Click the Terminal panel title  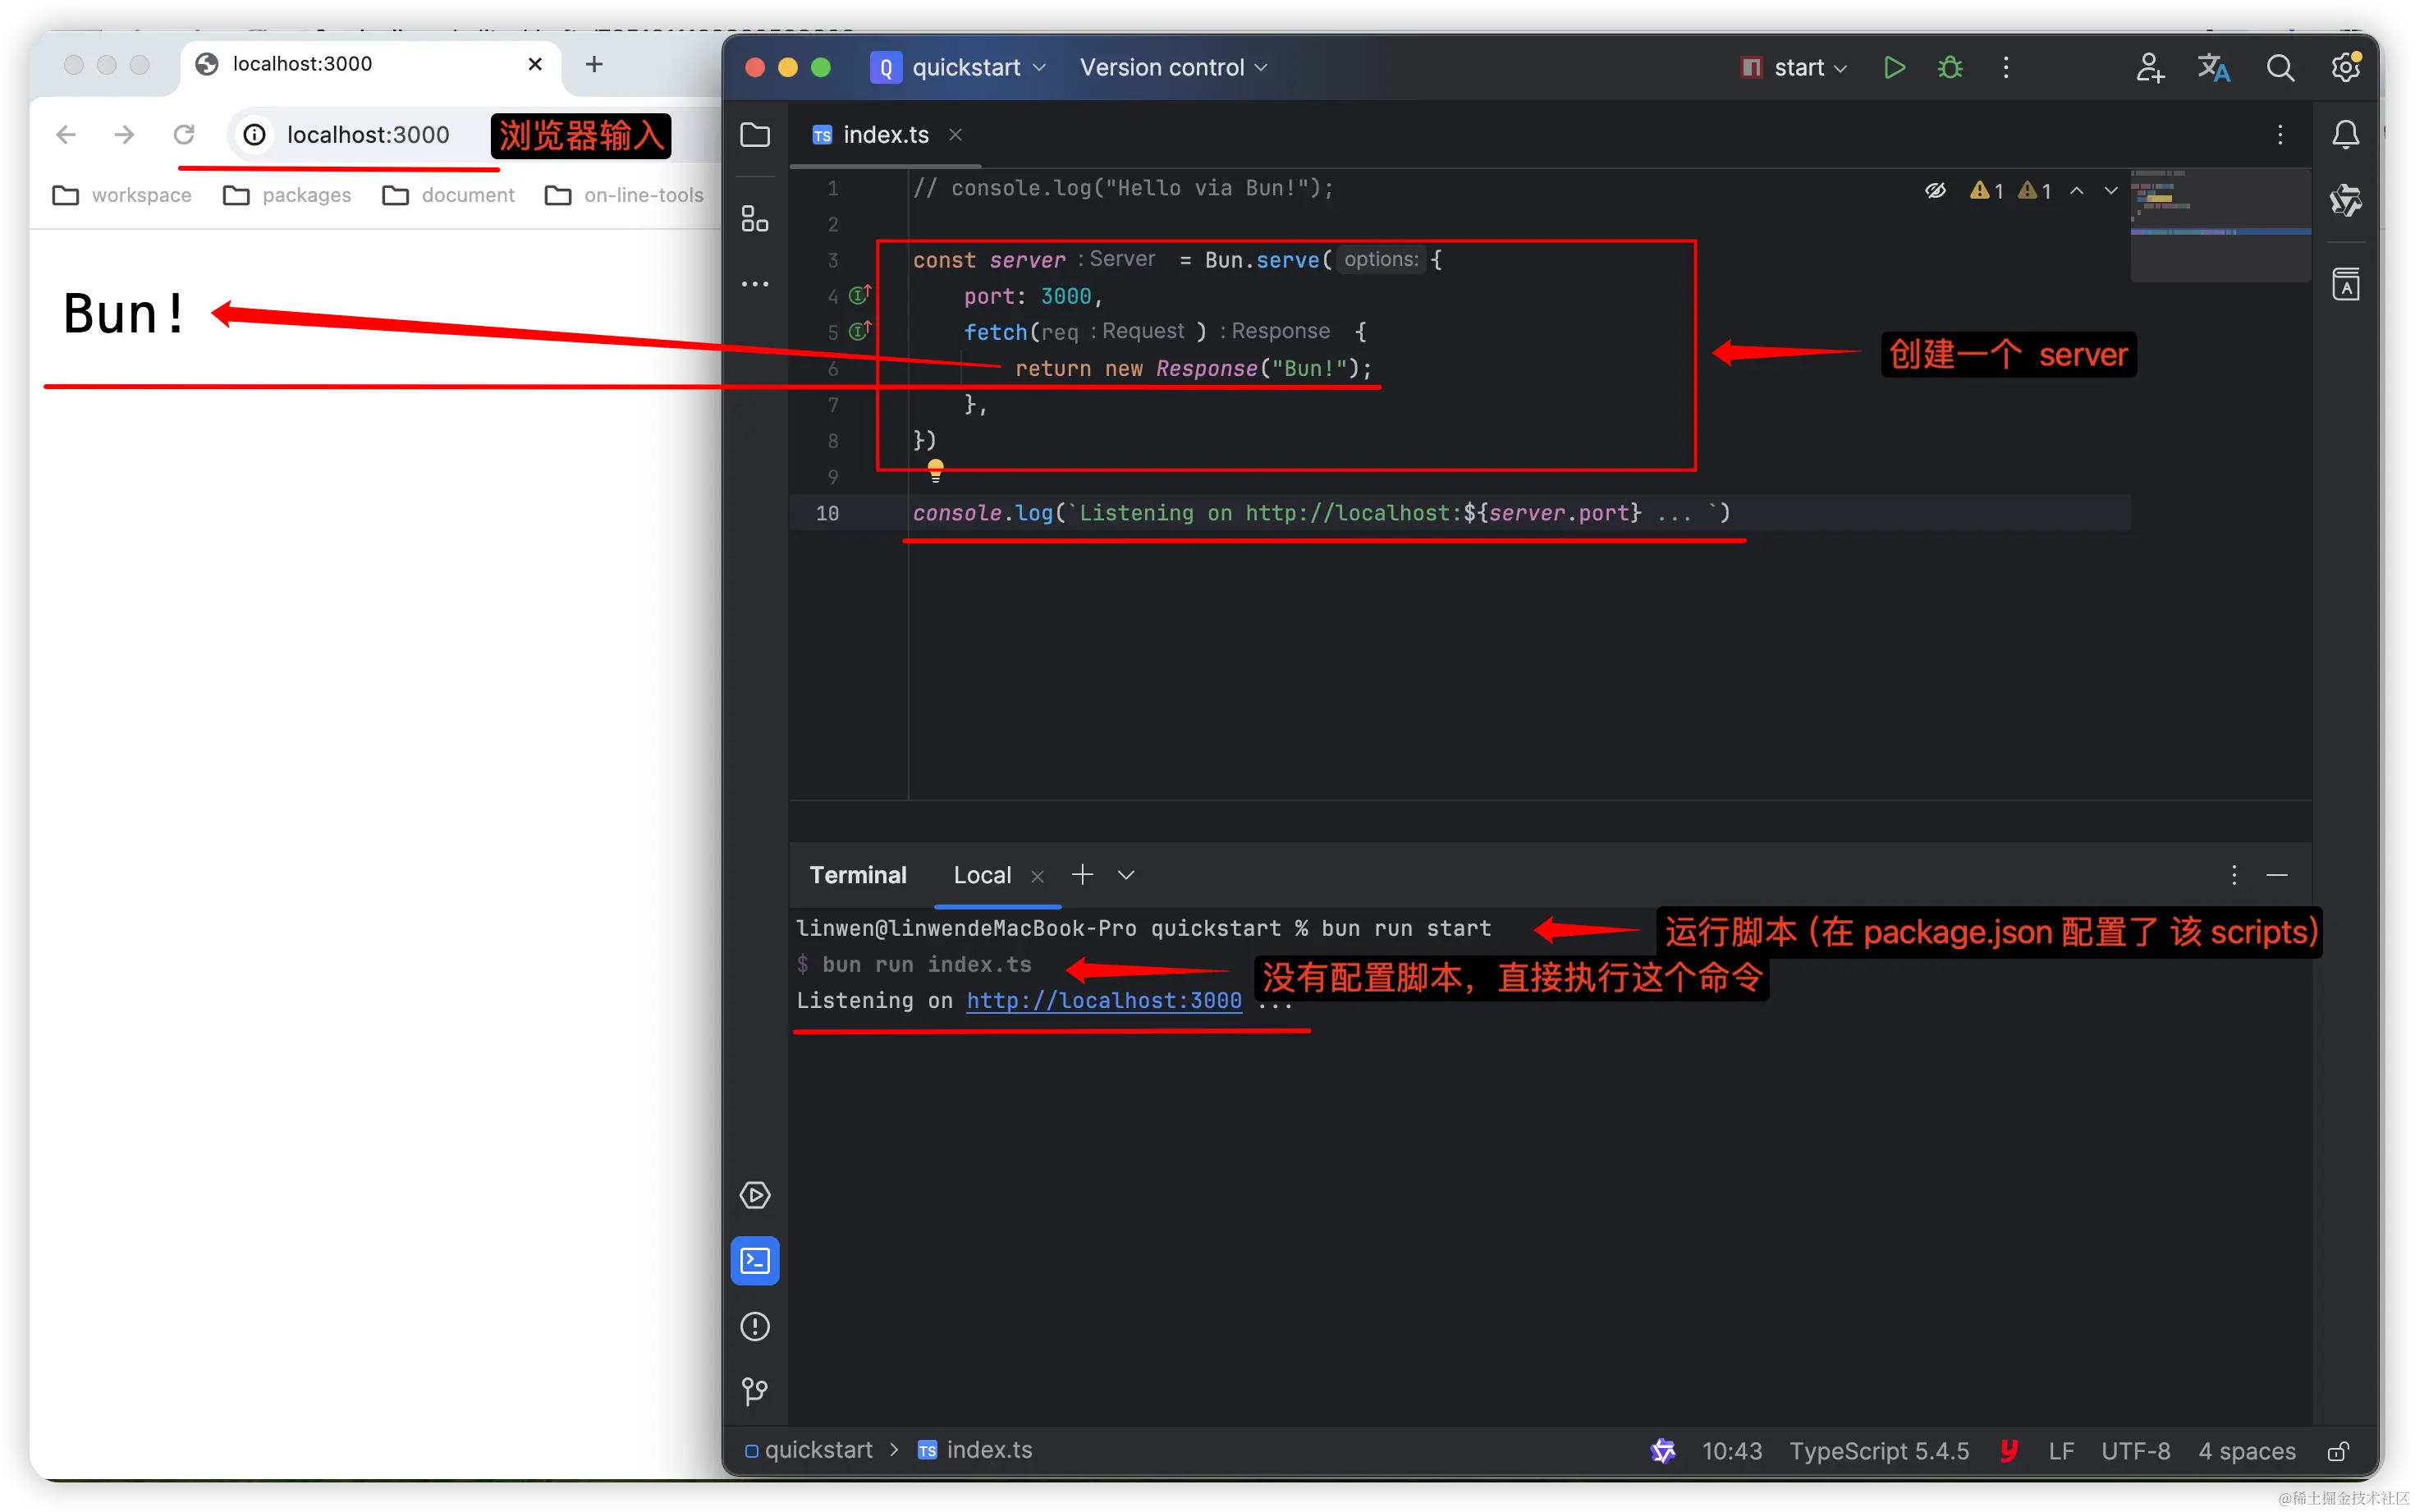point(857,875)
